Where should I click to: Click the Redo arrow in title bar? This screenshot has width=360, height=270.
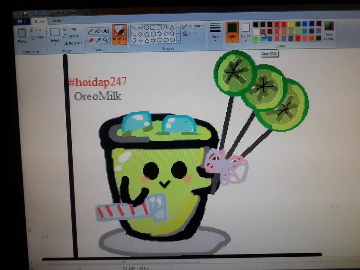(x=39, y=14)
